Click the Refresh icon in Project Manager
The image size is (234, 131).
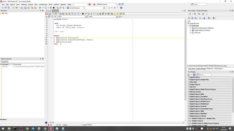(x=189, y=18)
